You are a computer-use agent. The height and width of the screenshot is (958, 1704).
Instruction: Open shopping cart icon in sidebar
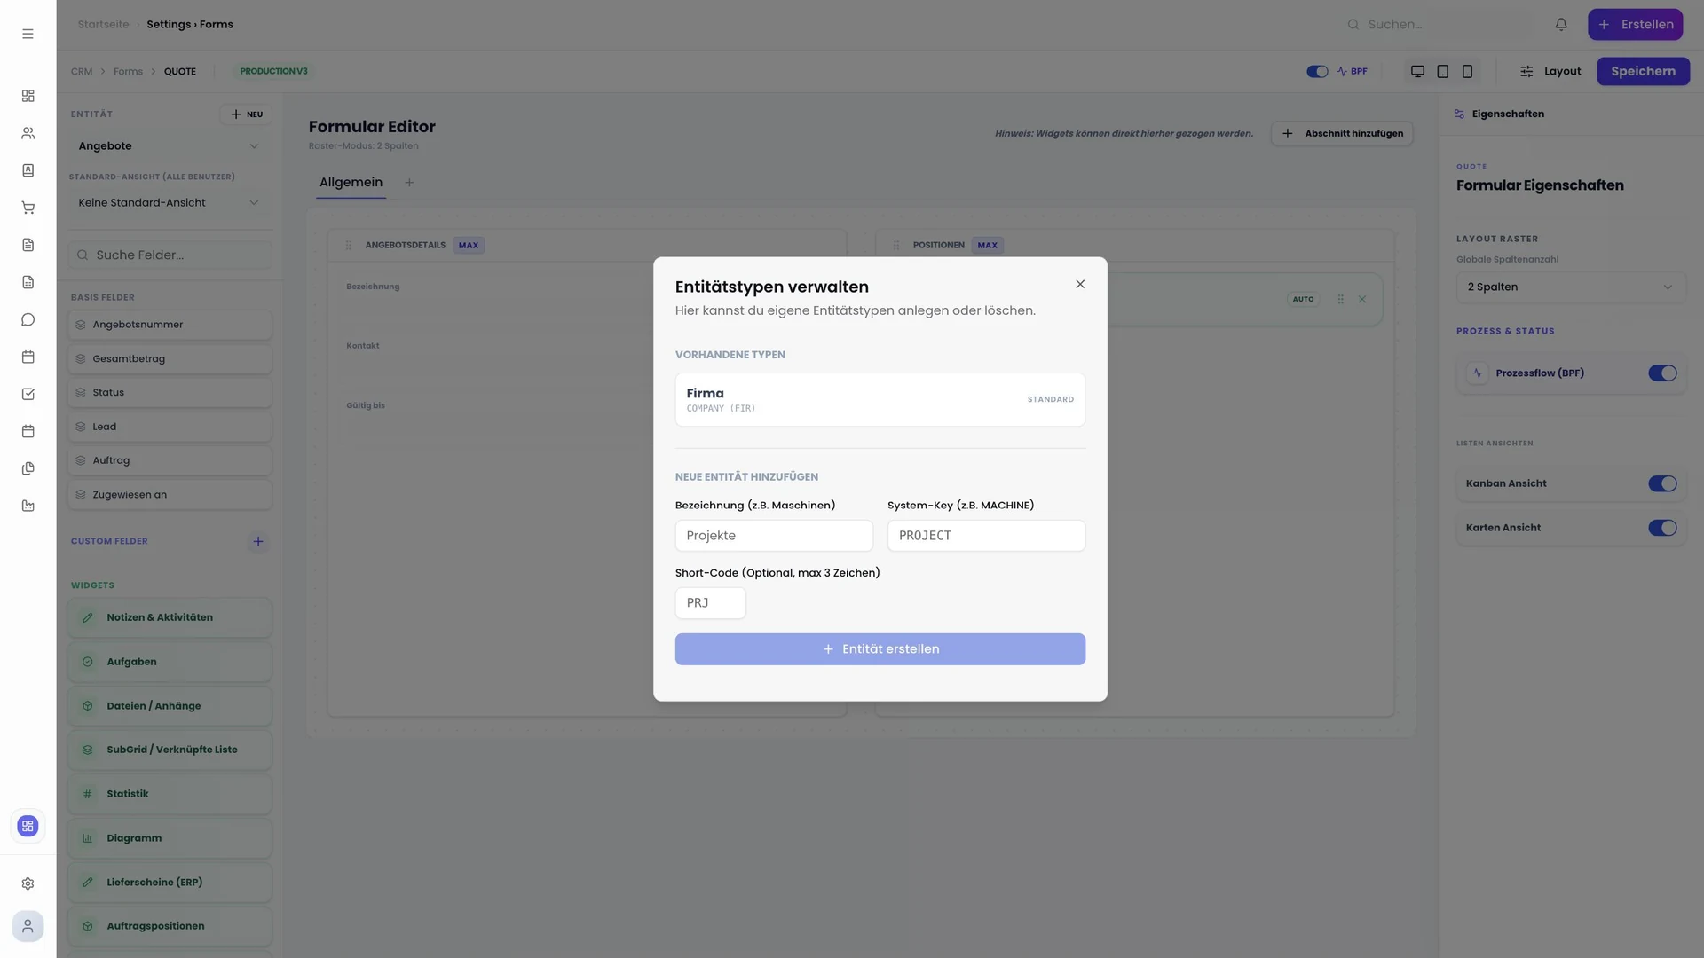[x=28, y=208]
